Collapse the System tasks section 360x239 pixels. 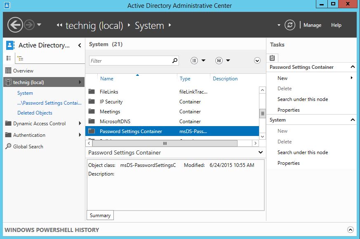click(x=353, y=120)
